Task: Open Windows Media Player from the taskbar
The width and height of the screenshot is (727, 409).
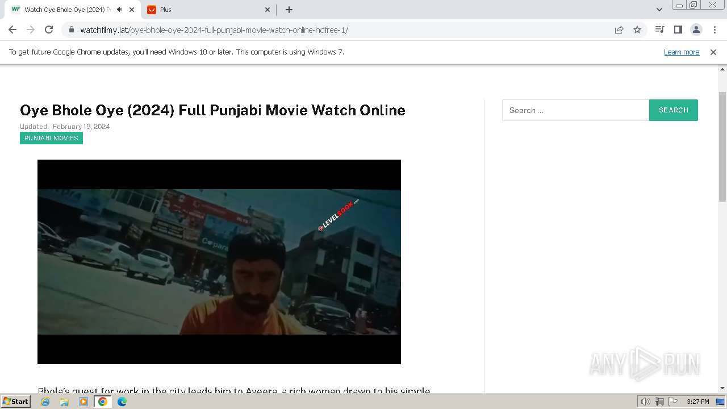Action: click(x=83, y=402)
